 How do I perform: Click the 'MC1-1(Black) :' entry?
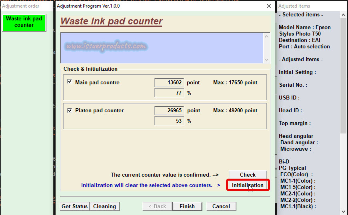pos(298,206)
